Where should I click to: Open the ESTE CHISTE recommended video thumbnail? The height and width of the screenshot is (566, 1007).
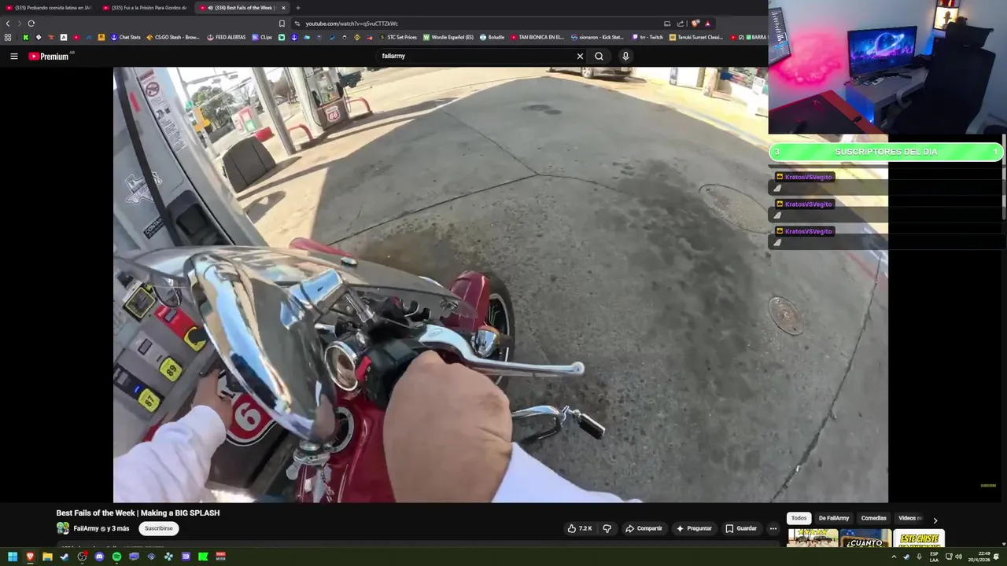[x=919, y=538]
